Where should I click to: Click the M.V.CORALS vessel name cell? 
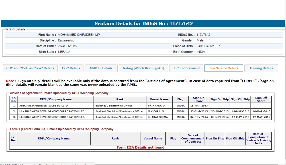(x=156, y=111)
